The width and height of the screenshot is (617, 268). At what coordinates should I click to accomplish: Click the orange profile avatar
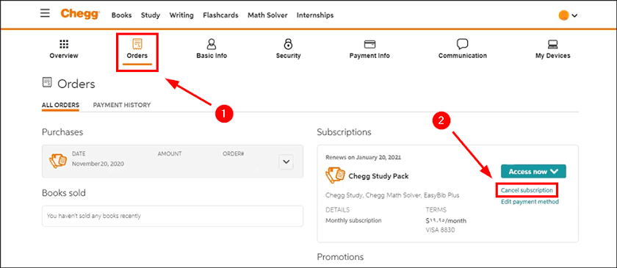[x=563, y=15]
